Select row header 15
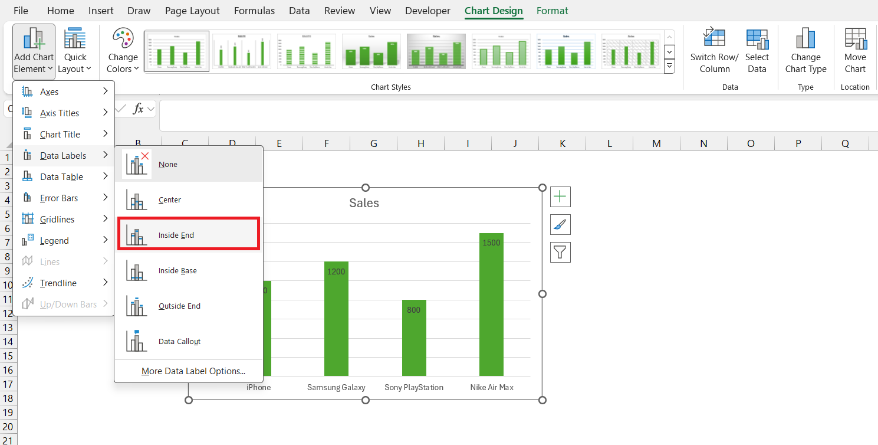 coord(8,356)
